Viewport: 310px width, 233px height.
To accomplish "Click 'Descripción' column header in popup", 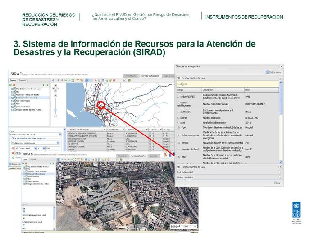I will coord(223,90).
